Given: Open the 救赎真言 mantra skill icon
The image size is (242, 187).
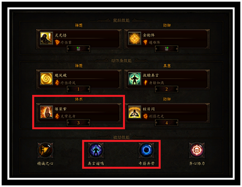Looking at the screenshot, I should coord(135,79).
